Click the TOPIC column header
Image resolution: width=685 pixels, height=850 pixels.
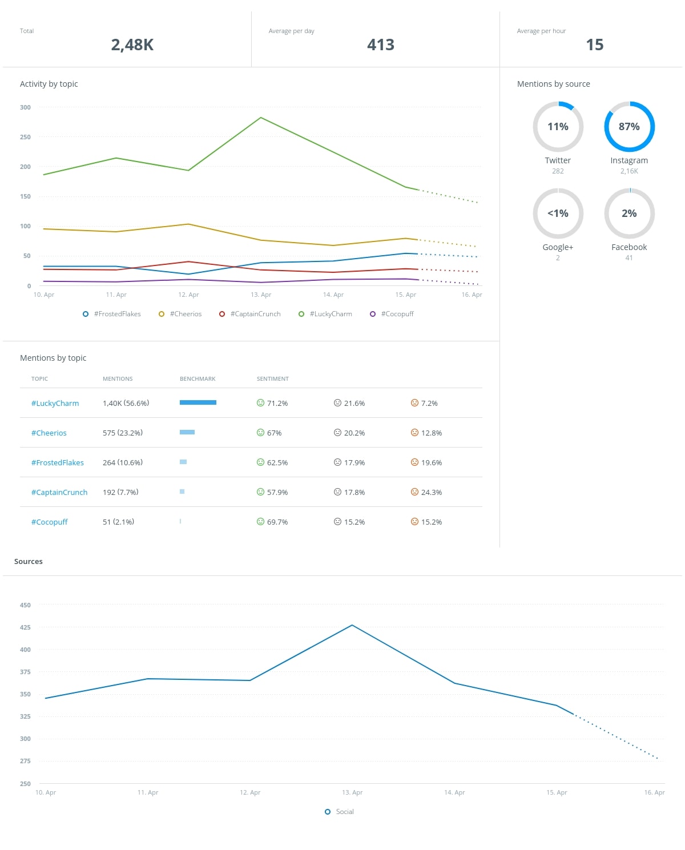(x=40, y=379)
